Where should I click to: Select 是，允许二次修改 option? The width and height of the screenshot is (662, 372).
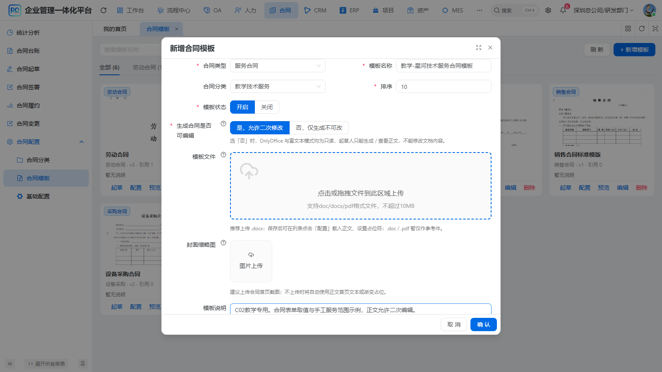click(260, 128)
